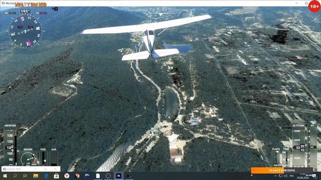Click the 193° heading readout
321x180 pixels.
click(25, 11)
